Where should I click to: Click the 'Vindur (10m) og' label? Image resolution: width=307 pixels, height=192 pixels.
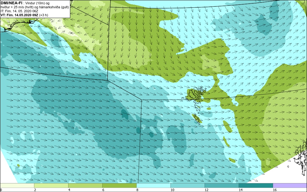[37, 3]
